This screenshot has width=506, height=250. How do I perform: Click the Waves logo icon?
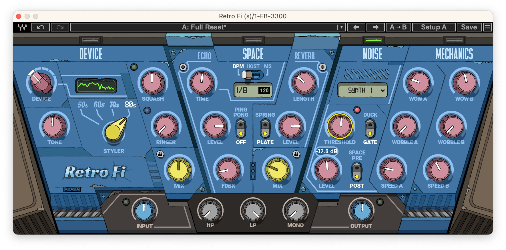(22, 27)
